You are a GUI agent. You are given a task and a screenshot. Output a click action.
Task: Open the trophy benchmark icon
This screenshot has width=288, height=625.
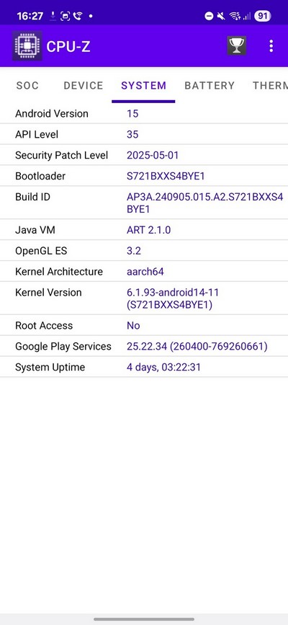click(237, 46)
